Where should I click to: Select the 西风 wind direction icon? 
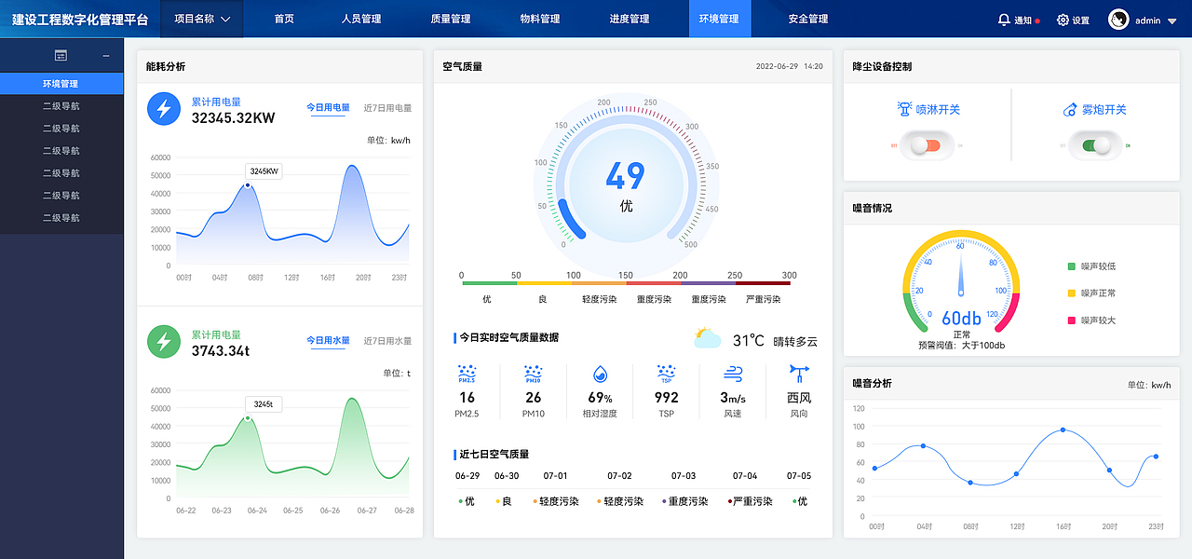(x=796, y=374)
